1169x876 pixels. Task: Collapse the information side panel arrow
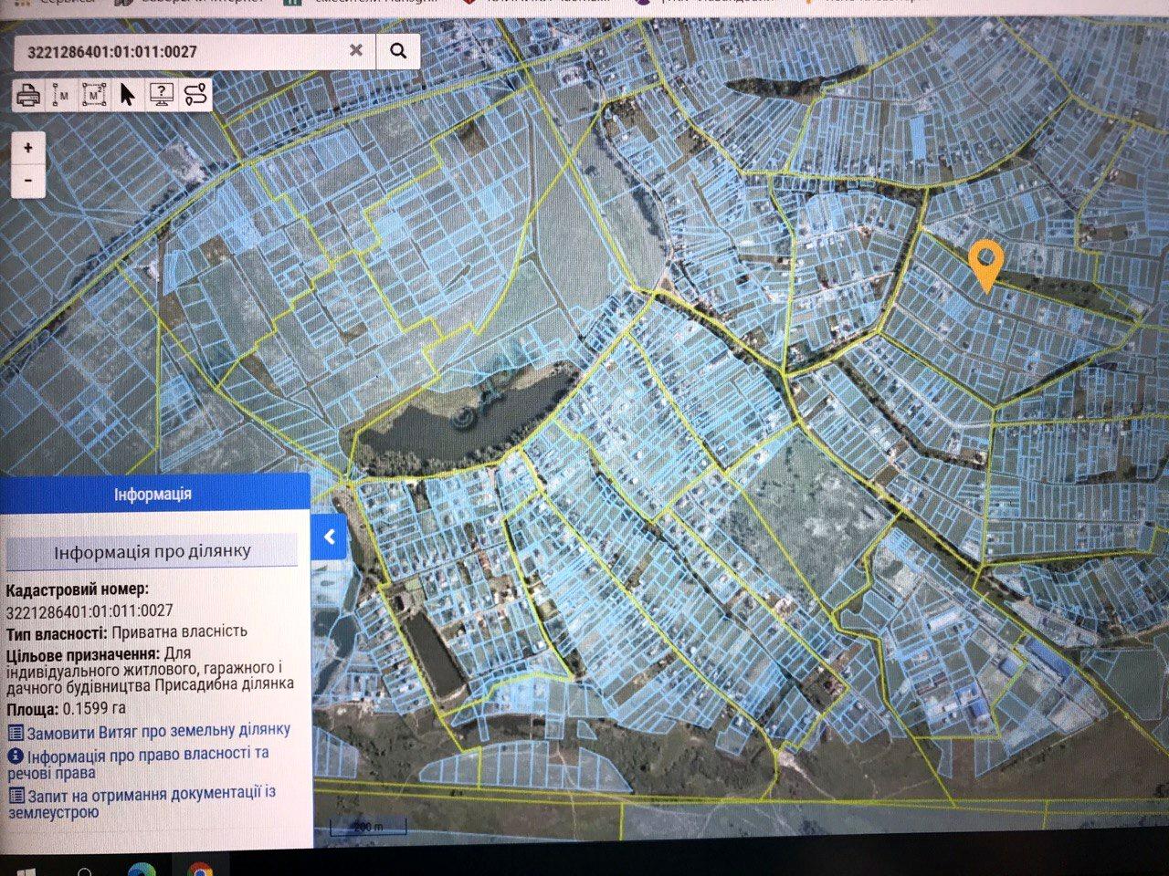pyautogui.click(x=330, y=537)
